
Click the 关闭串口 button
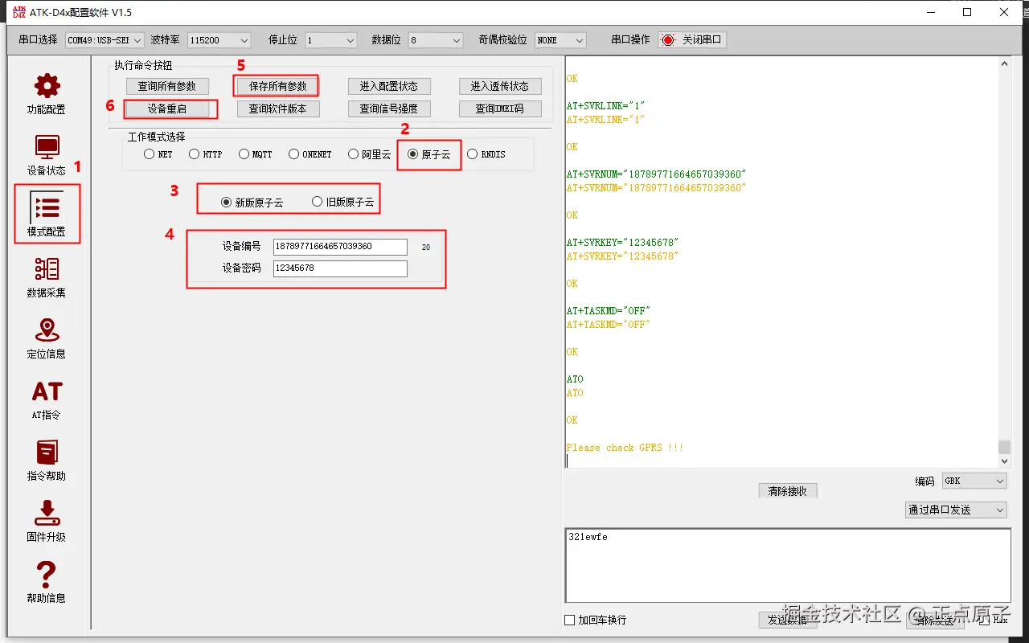pos(692,39)
